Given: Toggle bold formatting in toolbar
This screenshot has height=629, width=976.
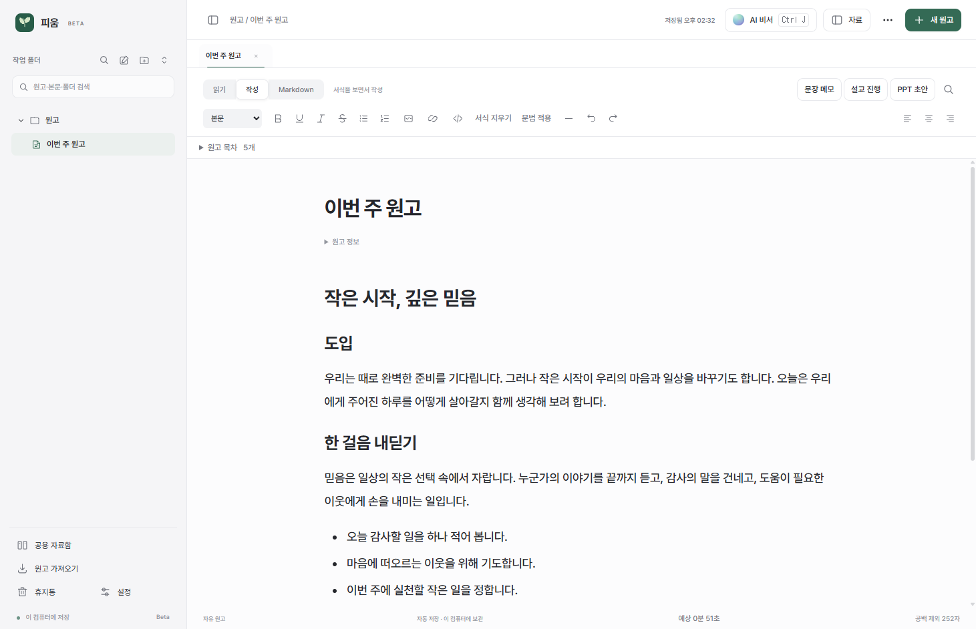Looking at the screenshot, I should (278, 118).
